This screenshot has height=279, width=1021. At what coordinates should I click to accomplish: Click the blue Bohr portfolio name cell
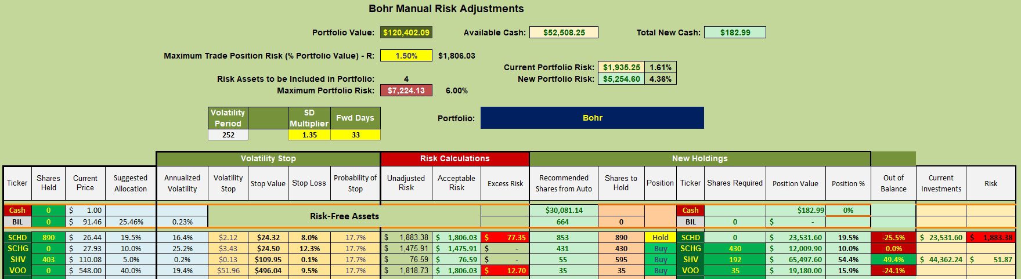[x=592, y=118]
